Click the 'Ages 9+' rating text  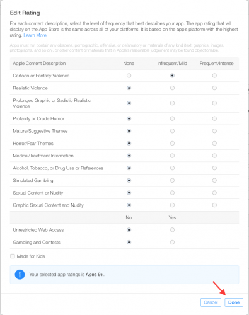coord(95,275)
